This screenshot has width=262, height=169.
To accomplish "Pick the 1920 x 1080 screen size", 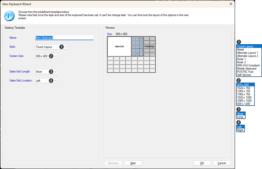I will (244, 97).
